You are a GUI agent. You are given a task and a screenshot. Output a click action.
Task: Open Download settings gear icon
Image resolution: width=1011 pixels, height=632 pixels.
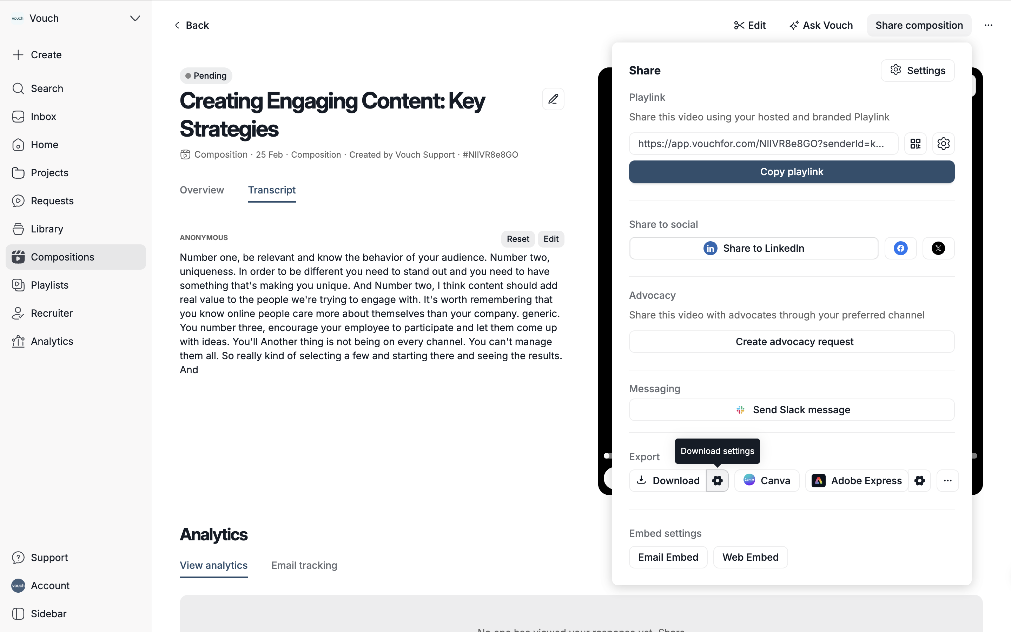717,481
